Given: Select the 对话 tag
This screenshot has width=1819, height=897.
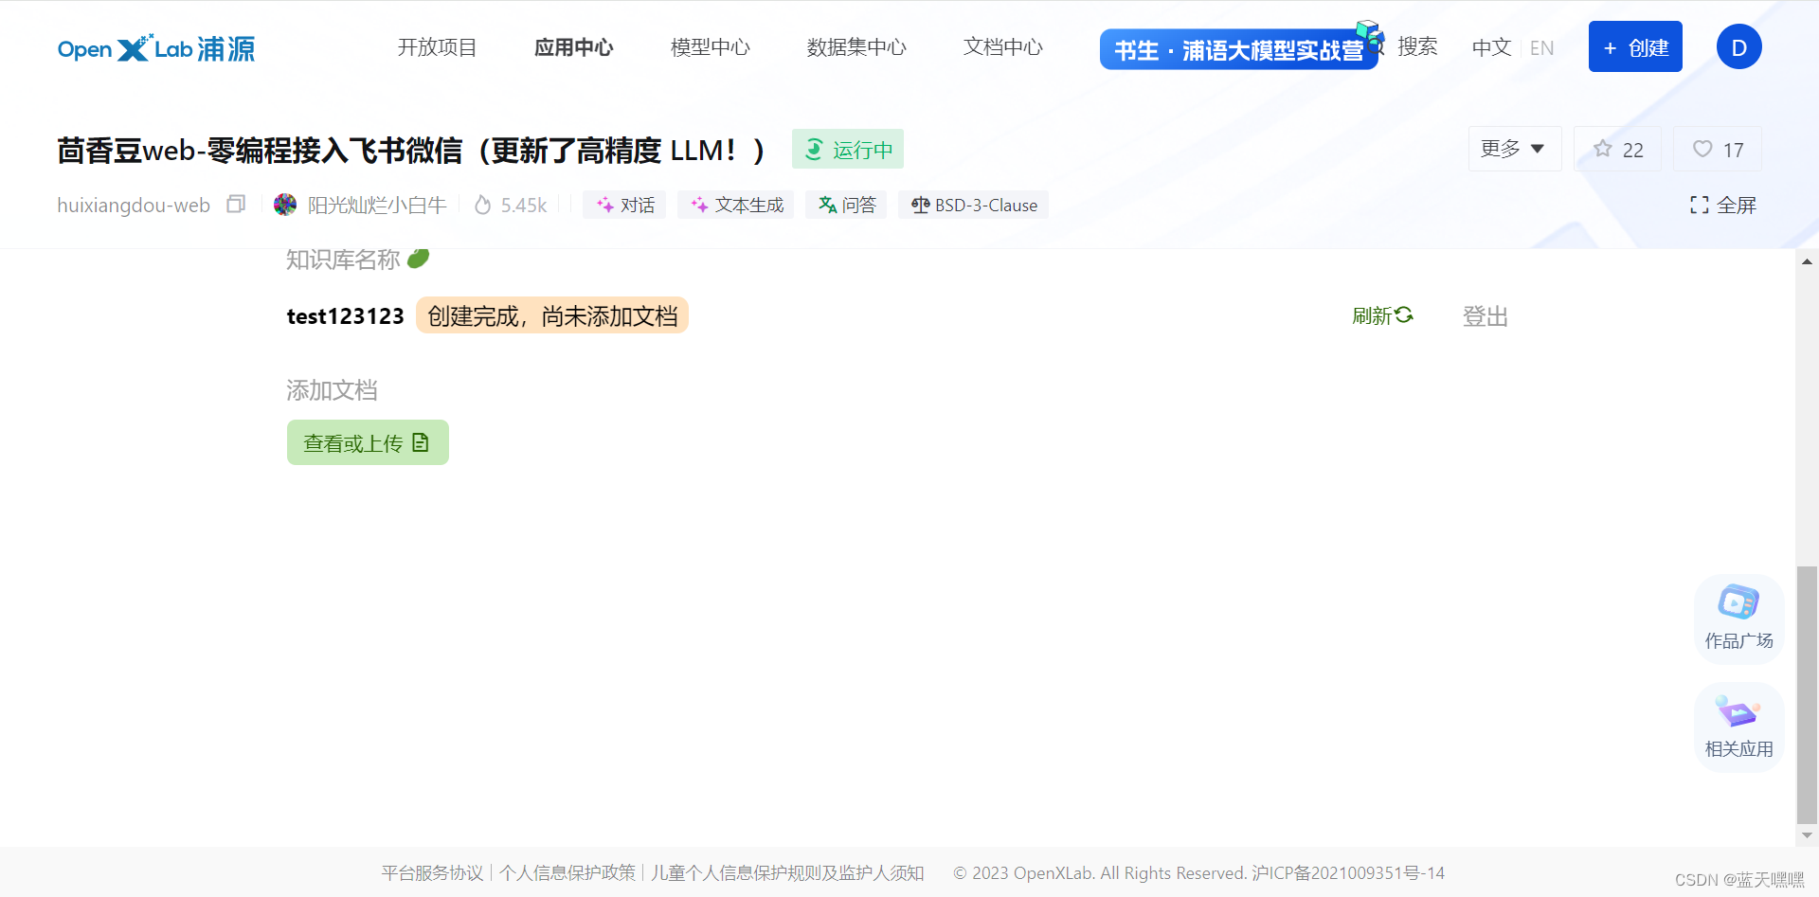Looking at the screenshot, I should (624, 205).
